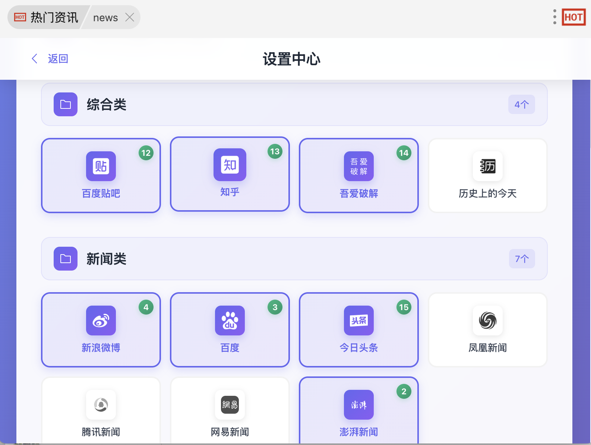Image resolution: width=591 pixels, height=445 pixels.
Task: Click the 7个 count badge in 新闻类
Action: click(x=522, y=259)
